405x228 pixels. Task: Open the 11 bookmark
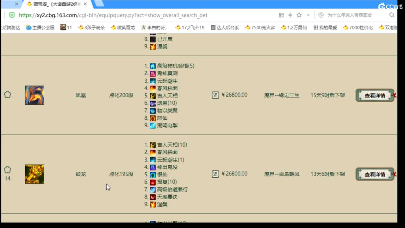66,28
